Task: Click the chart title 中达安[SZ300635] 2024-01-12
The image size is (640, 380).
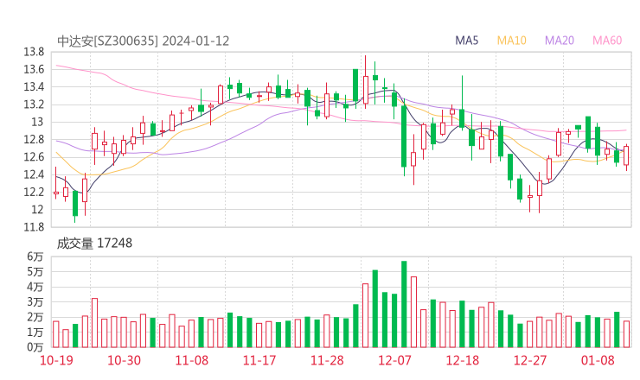Action: point(143,41)
